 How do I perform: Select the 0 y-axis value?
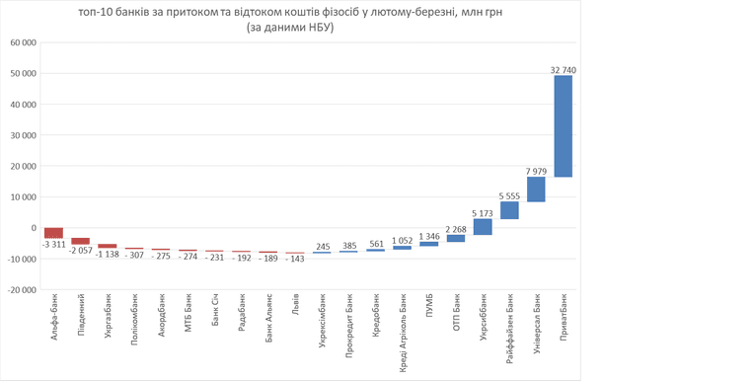pyautogui.click(x=34, y=228)
